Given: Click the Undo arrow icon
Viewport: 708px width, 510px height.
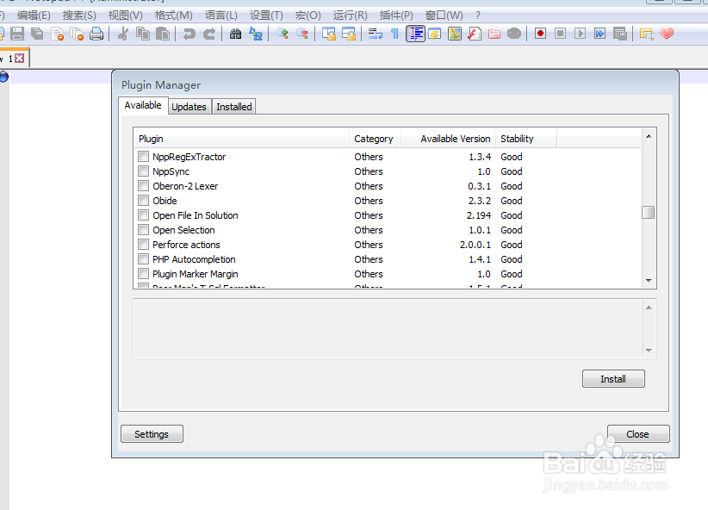Looking at the screenshot, I should (189, 34).
